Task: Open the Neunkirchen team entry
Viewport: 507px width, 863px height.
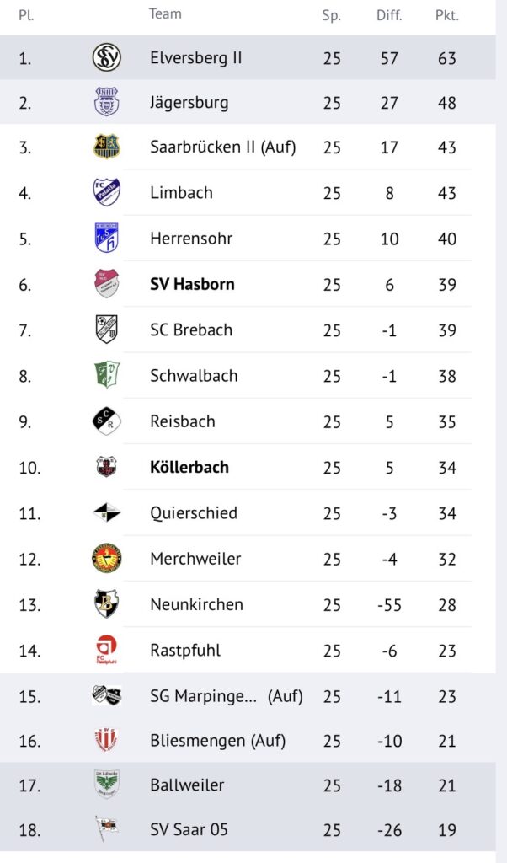Action: pos(196,604)
